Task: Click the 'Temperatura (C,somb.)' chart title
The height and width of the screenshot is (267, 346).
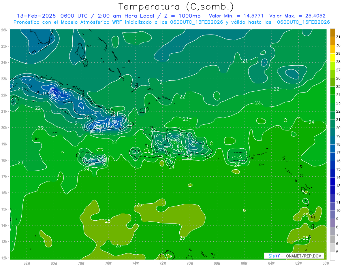Action: (176, 7)
